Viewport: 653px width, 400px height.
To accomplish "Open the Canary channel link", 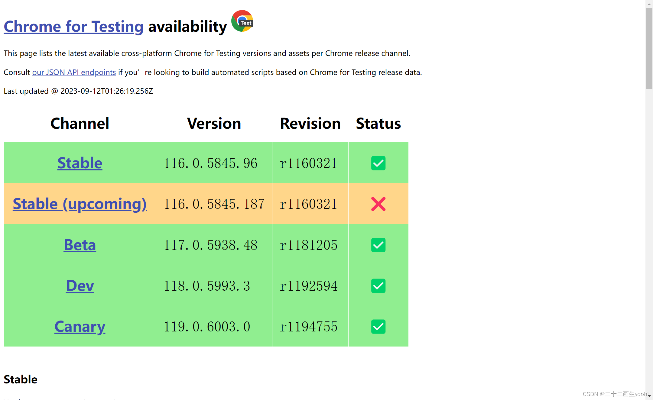I will [x=80, y=327].
